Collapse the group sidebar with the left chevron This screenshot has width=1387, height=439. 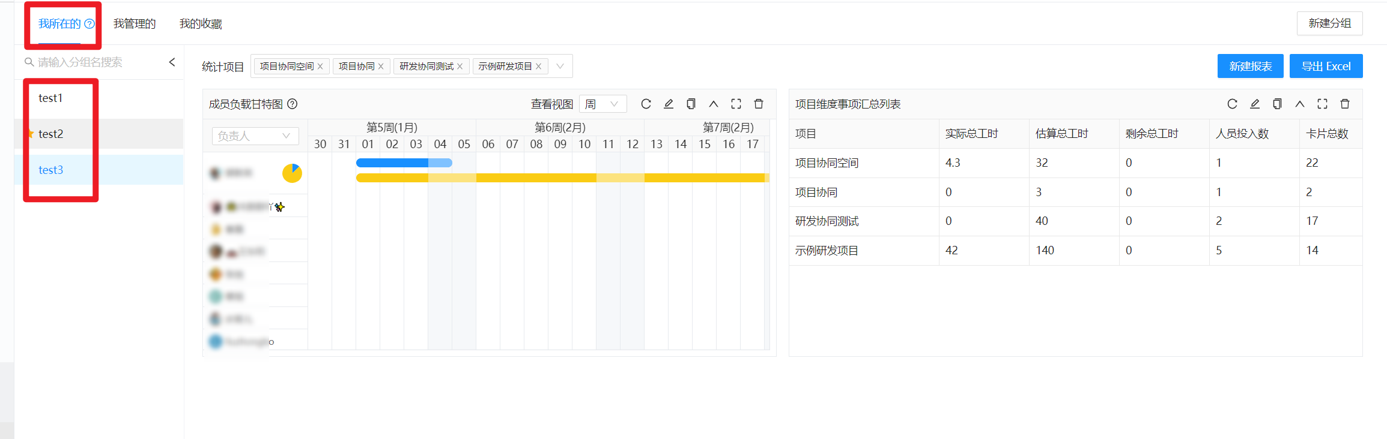click(172, 62)
